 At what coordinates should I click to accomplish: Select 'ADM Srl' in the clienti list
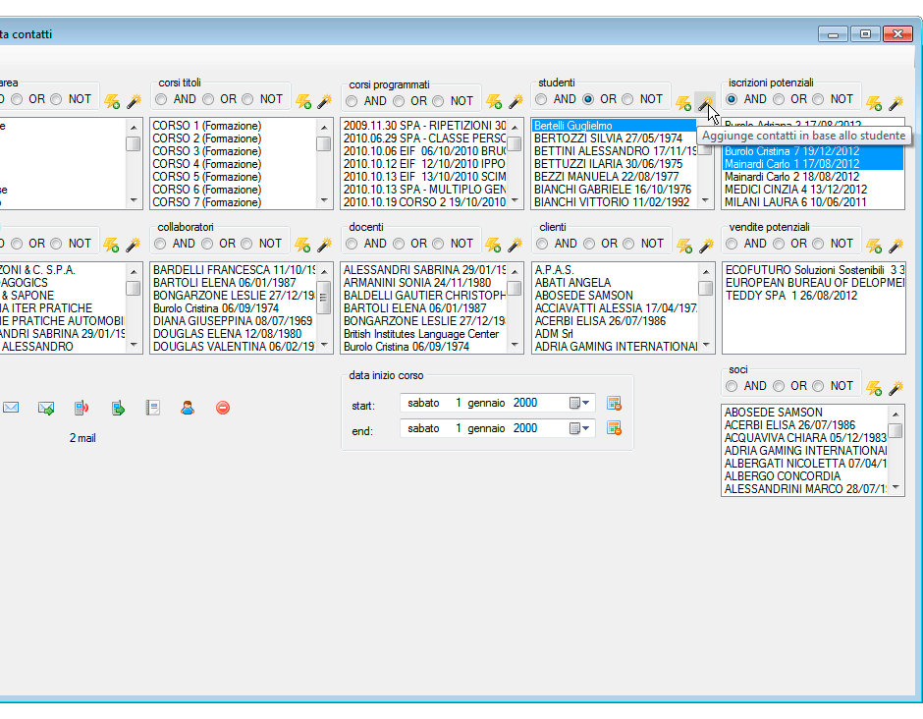[x=554, y=334]
